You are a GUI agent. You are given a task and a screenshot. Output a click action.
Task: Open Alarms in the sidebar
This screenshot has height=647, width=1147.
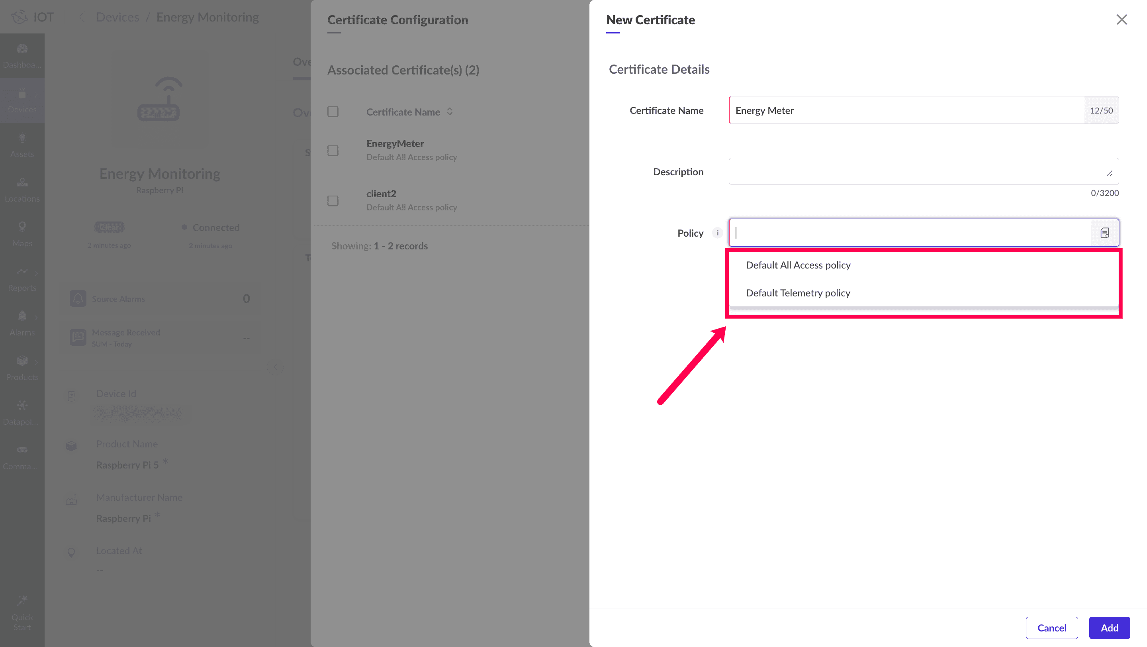pyautogui.click(x=22, y=323)
